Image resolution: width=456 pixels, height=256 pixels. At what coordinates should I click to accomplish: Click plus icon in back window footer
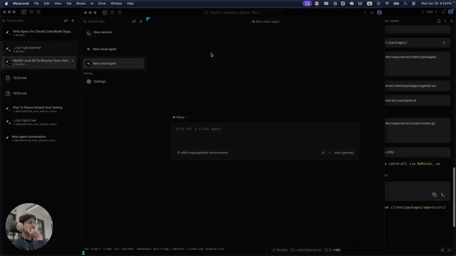[449, 250]
